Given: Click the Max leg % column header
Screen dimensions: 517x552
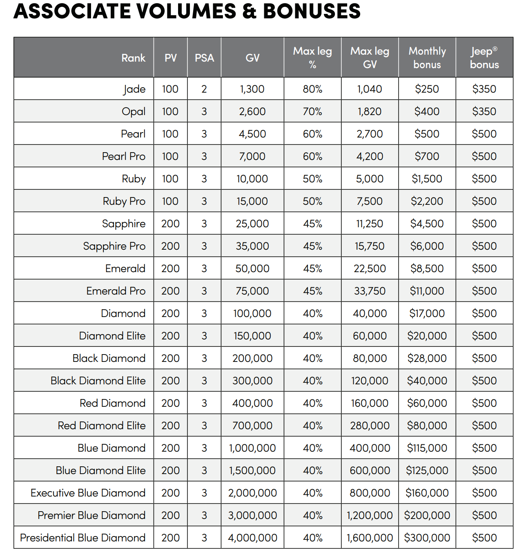Looking at the screenshot, I should 312,58.
